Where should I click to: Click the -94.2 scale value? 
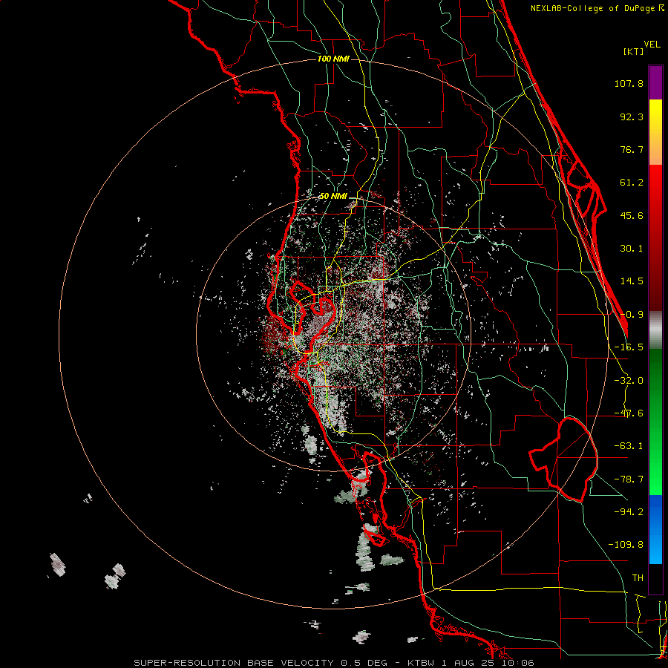(x=629, y=511)
